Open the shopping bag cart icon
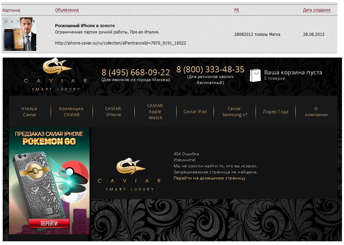The image size is (344, 245). [255, 76]
